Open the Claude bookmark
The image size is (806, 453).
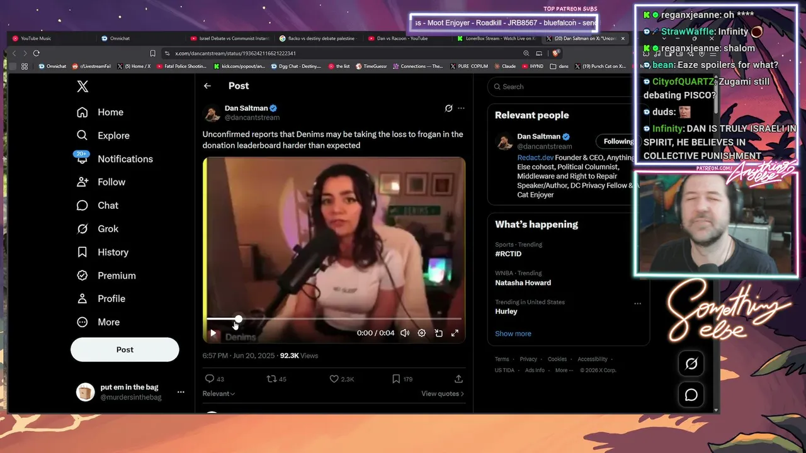[x=505, y=66]
